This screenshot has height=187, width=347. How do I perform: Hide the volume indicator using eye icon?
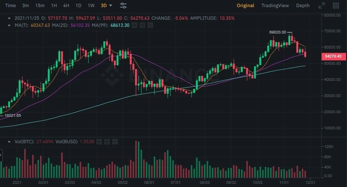[99, 141]
